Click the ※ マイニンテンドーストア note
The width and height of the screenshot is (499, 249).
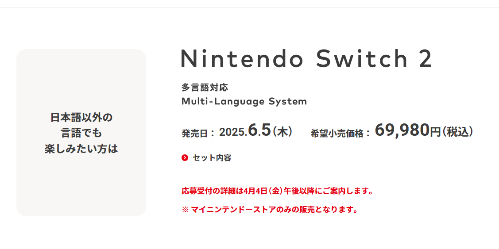270,210
